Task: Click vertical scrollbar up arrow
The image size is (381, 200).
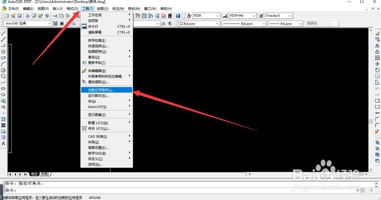Action: [371, 30]
